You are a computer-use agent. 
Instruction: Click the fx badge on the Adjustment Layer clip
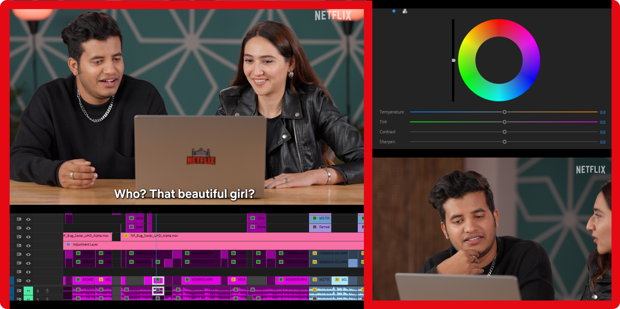click(x=68, y=244)
